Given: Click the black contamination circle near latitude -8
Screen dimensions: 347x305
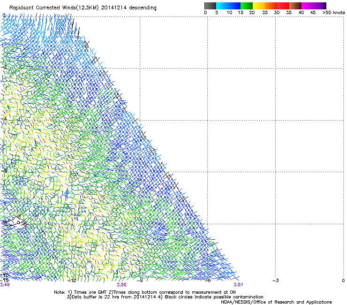Looking at the screenshot, I should (18, 222).
